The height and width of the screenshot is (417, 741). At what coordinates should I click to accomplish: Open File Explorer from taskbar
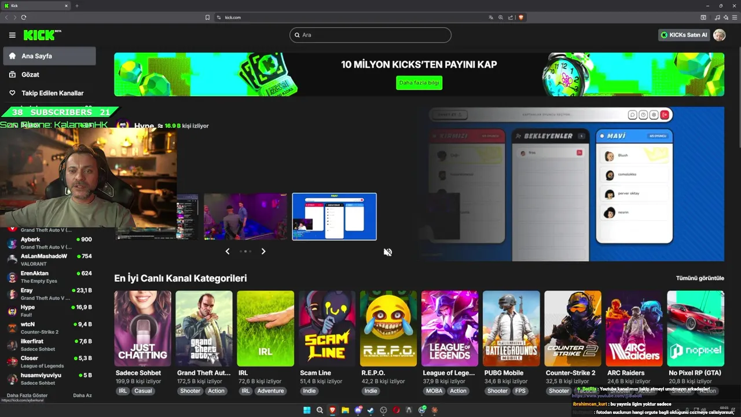coord(345,410)
